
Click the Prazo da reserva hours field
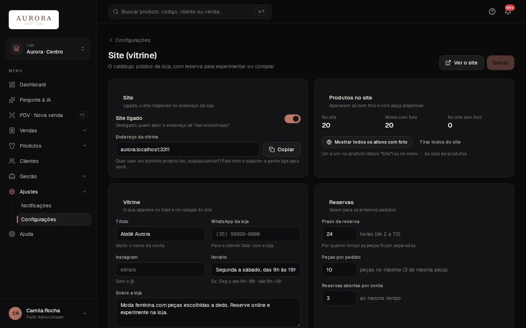[339, 234]
